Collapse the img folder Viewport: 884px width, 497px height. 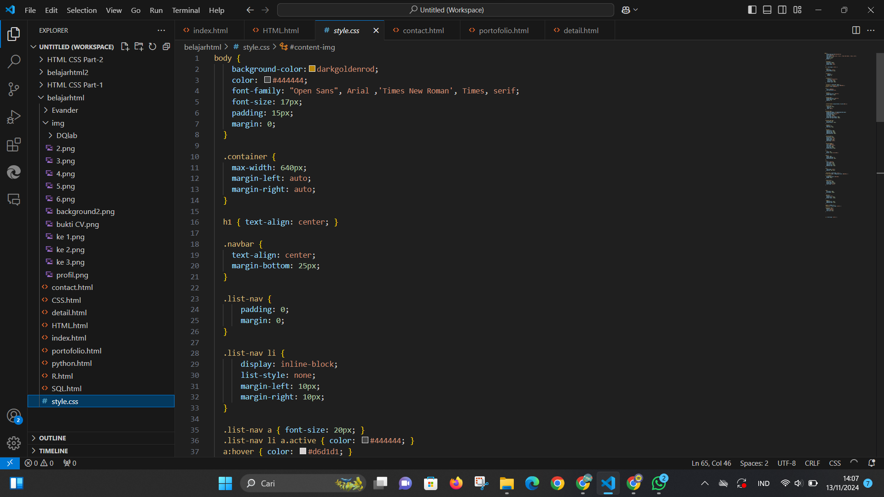(x=58, y=123)
